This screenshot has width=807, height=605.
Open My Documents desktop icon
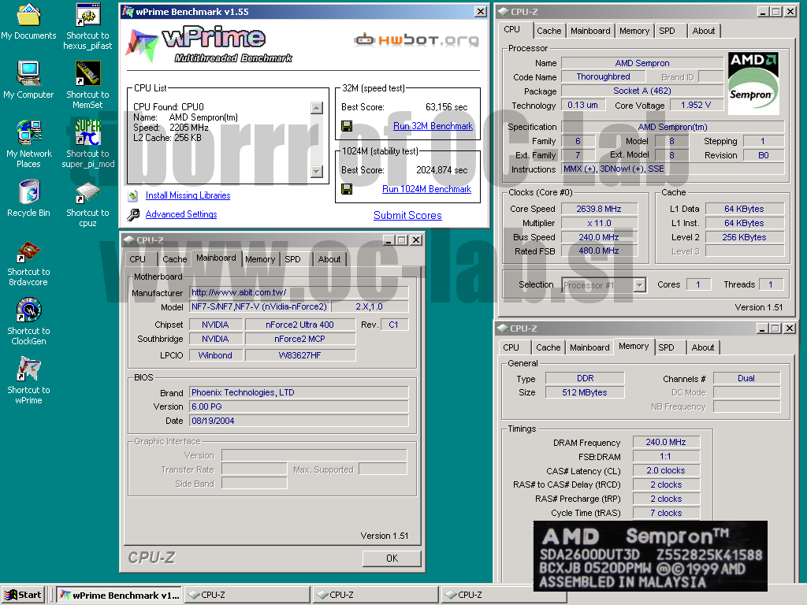coord(28,21)
